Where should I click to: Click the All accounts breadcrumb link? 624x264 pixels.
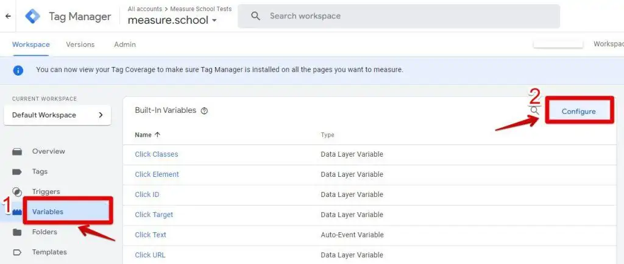coord(145,9)
